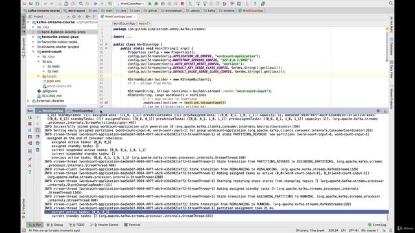Save all files using the floppy disk icon
This screenshot has height=233, width=415.
[30, 4]
